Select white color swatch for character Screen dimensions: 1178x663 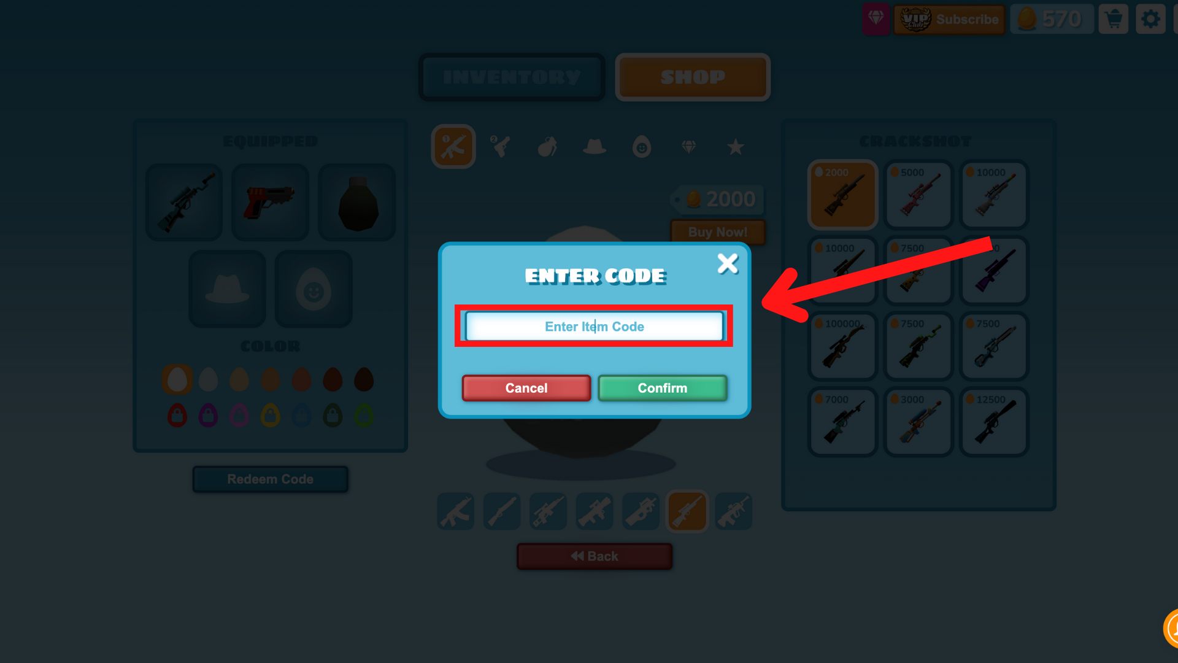click(x=176, y=379)
